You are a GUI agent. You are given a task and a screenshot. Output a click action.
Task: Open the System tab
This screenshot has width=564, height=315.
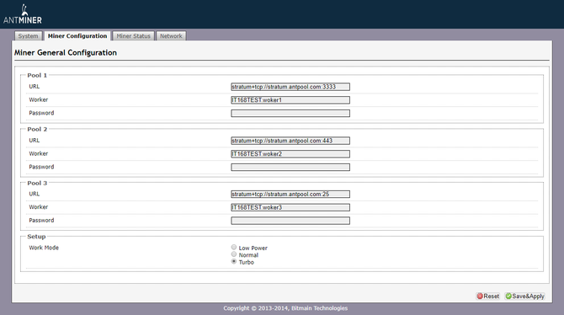28,36
